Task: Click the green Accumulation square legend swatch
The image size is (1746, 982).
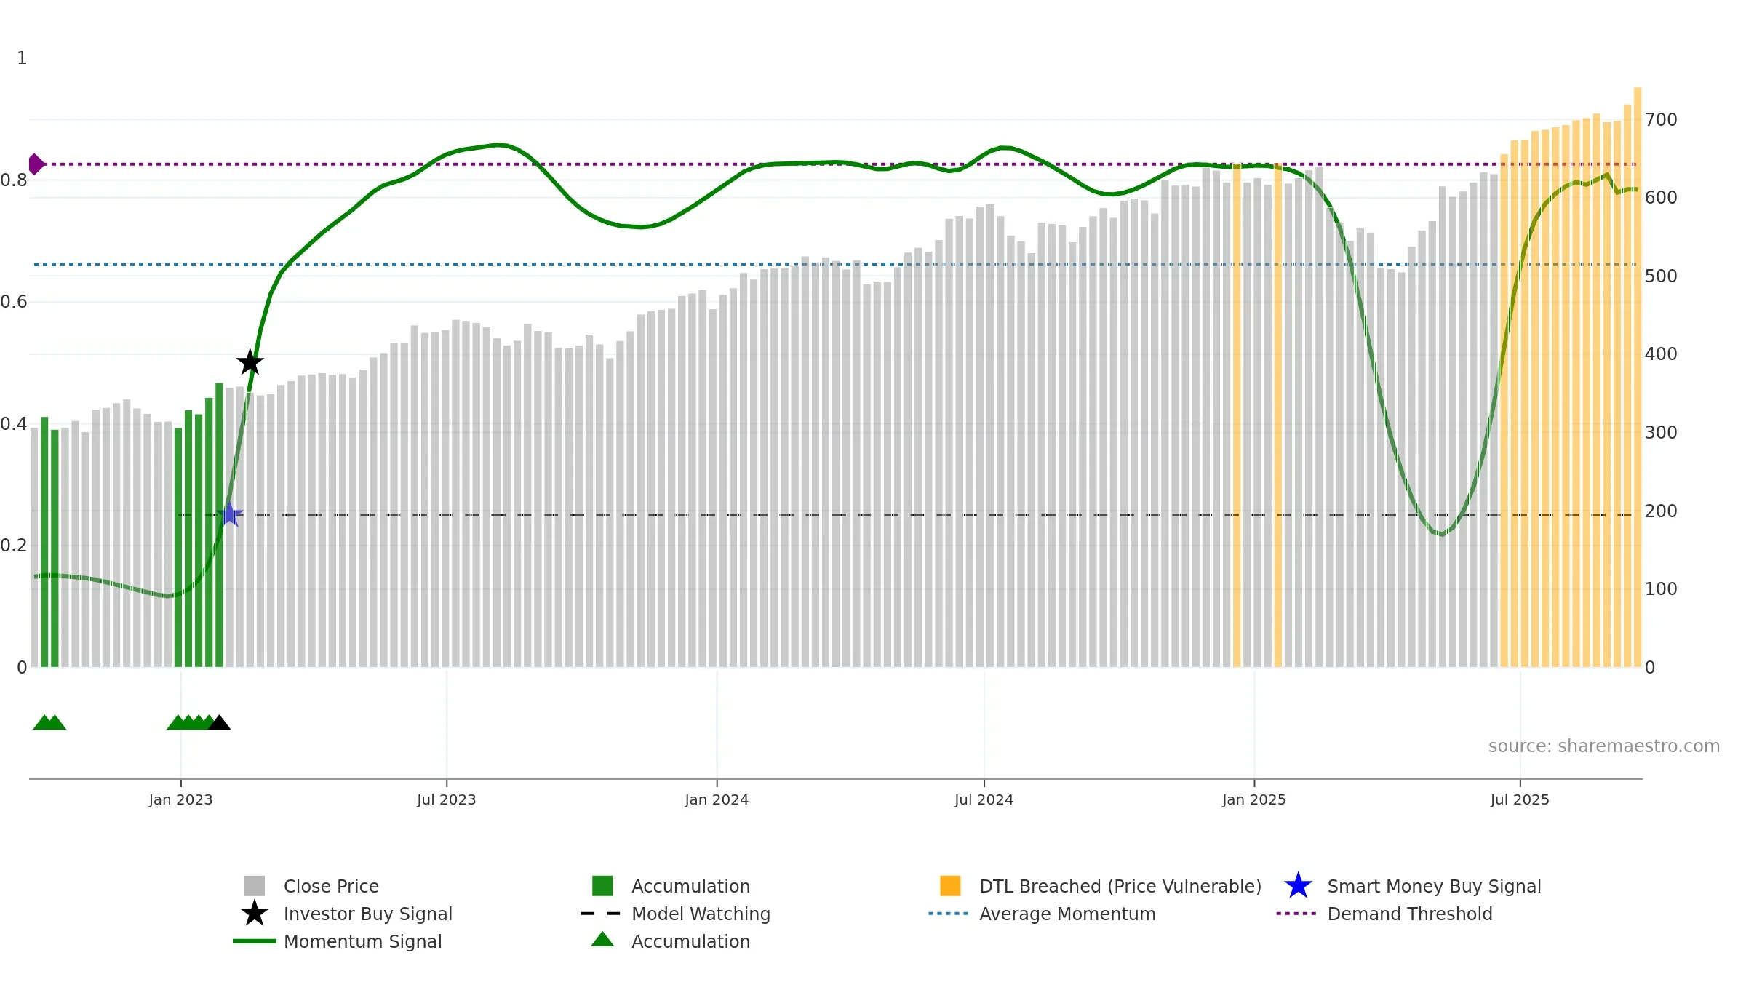Action: [602, 885]
